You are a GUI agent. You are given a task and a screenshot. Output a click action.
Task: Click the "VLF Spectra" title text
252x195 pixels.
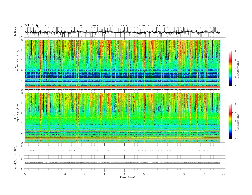[x=36, y=25]
